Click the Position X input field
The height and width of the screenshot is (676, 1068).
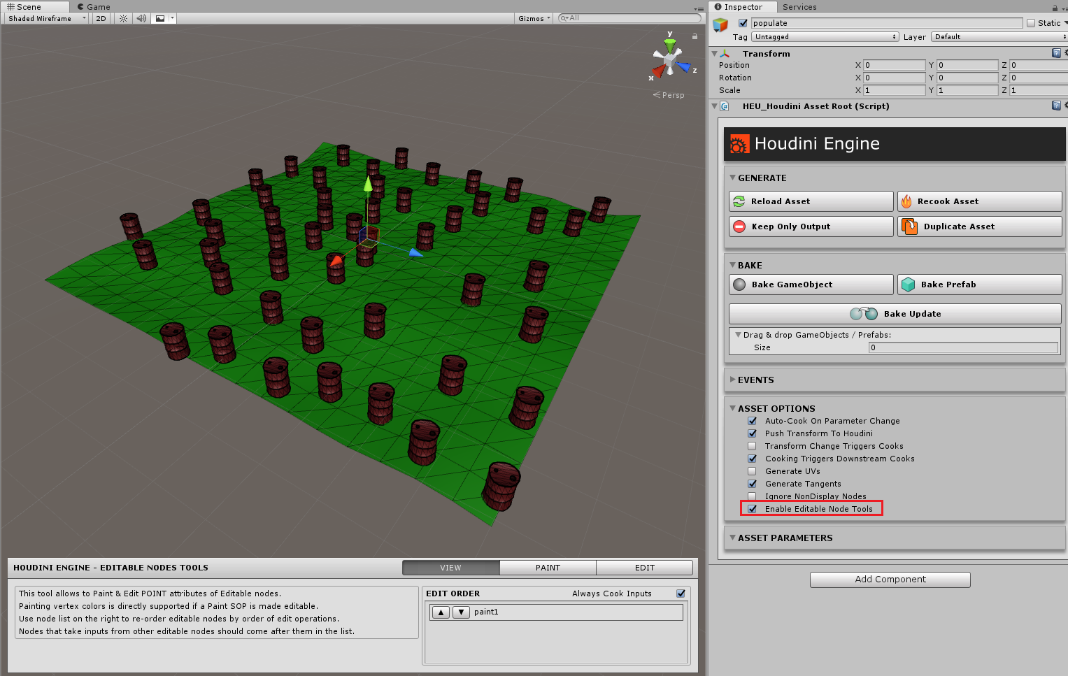coord(894,65)
